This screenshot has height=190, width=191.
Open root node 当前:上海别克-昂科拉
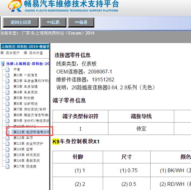click(x=28, y=64)
